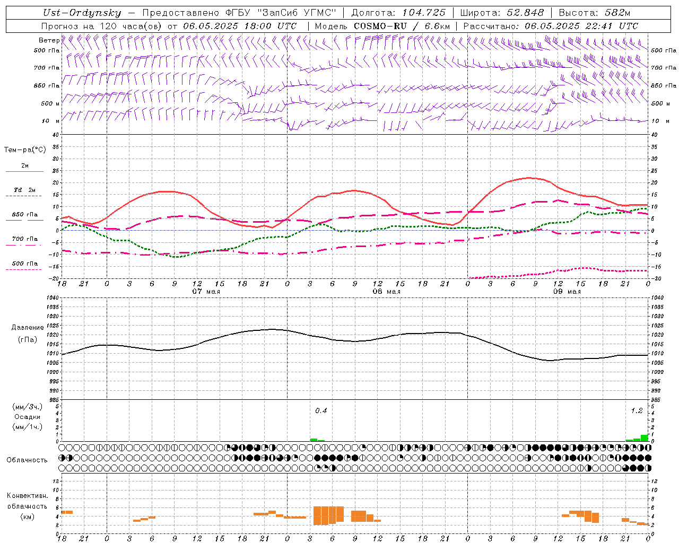Viewport: 679px width, 543px height.
Task: Click the 500 гПа temperature legend label
Action: (x=25, y=263)
